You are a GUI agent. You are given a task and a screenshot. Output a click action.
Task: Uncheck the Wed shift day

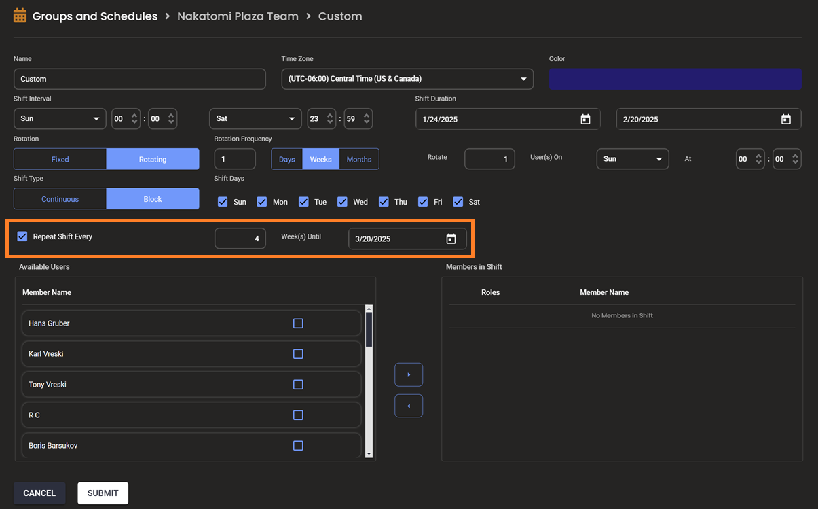click(342, 202)
